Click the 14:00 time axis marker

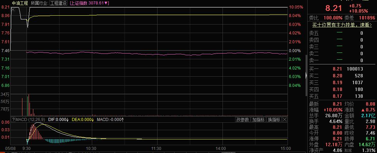(x=221, y=149)
